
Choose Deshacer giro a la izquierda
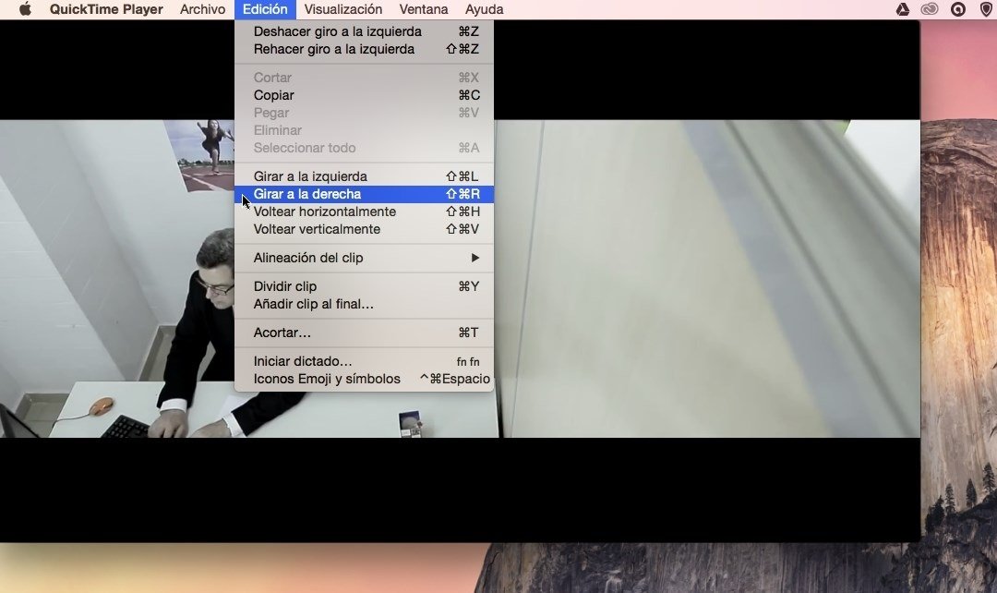tap(364, 31)
